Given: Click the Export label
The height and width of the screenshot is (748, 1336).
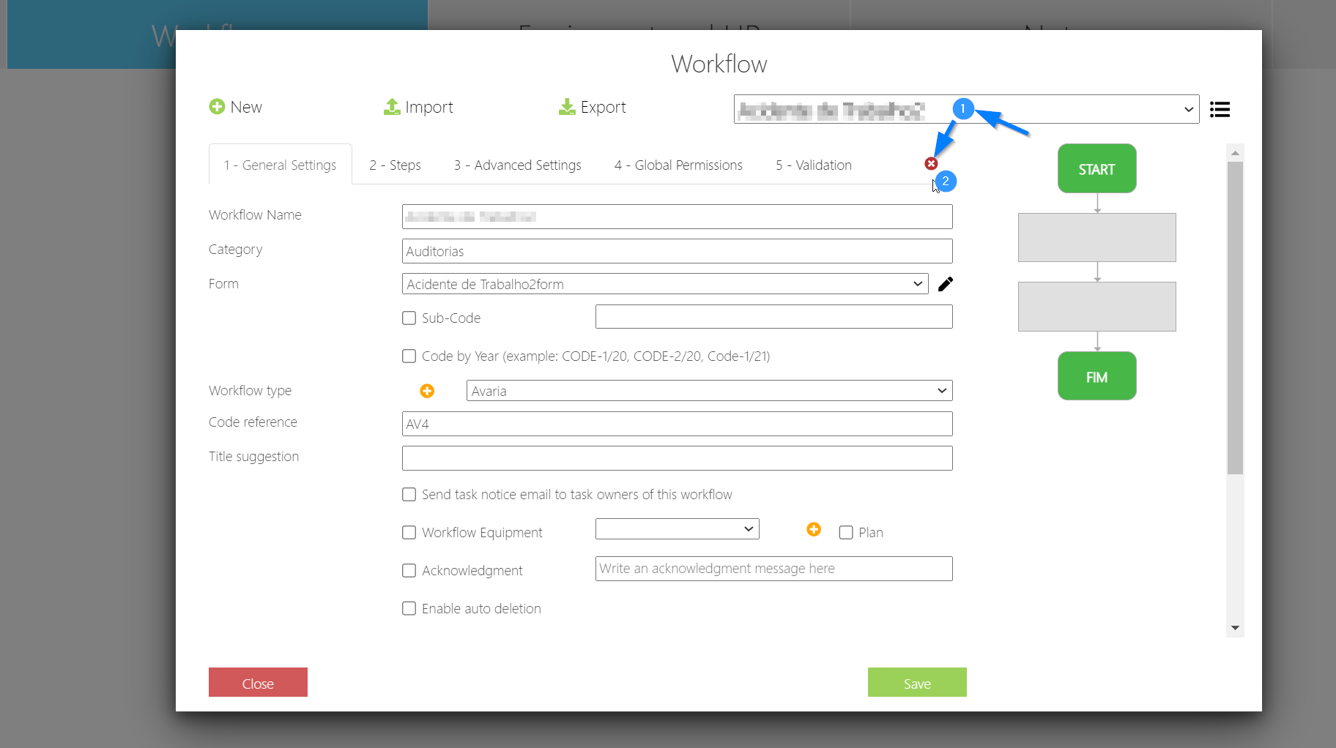Looking at the screenshot, I should click(x=604, y=107).
